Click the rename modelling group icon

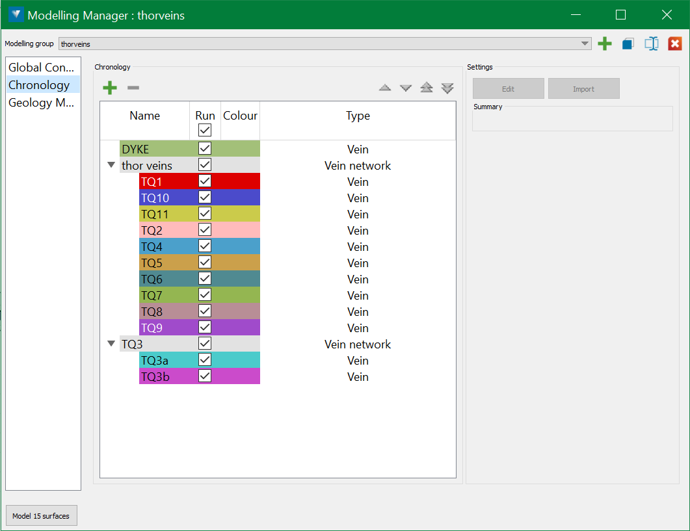(652, 44)
